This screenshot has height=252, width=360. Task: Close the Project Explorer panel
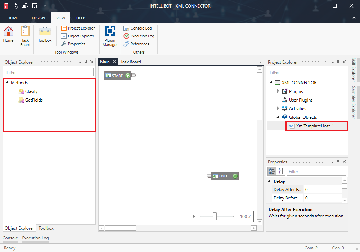click(x=344, y=62)
